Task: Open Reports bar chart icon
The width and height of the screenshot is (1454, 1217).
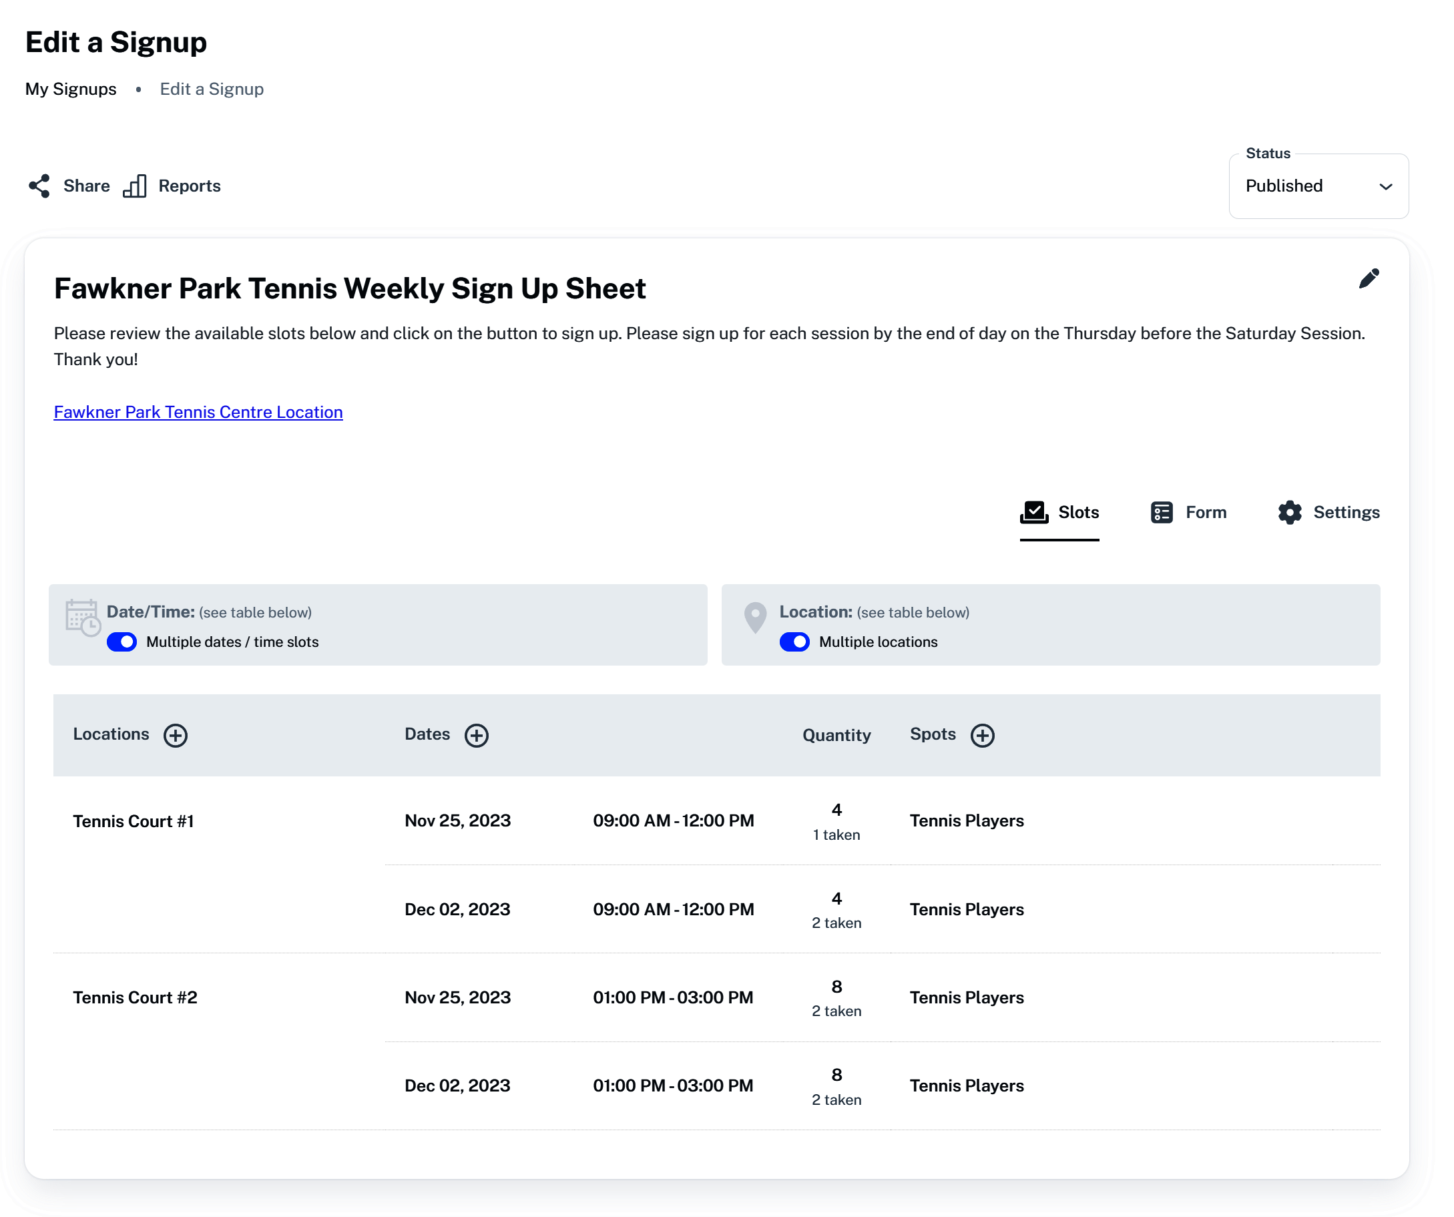Action: point(136,187)
